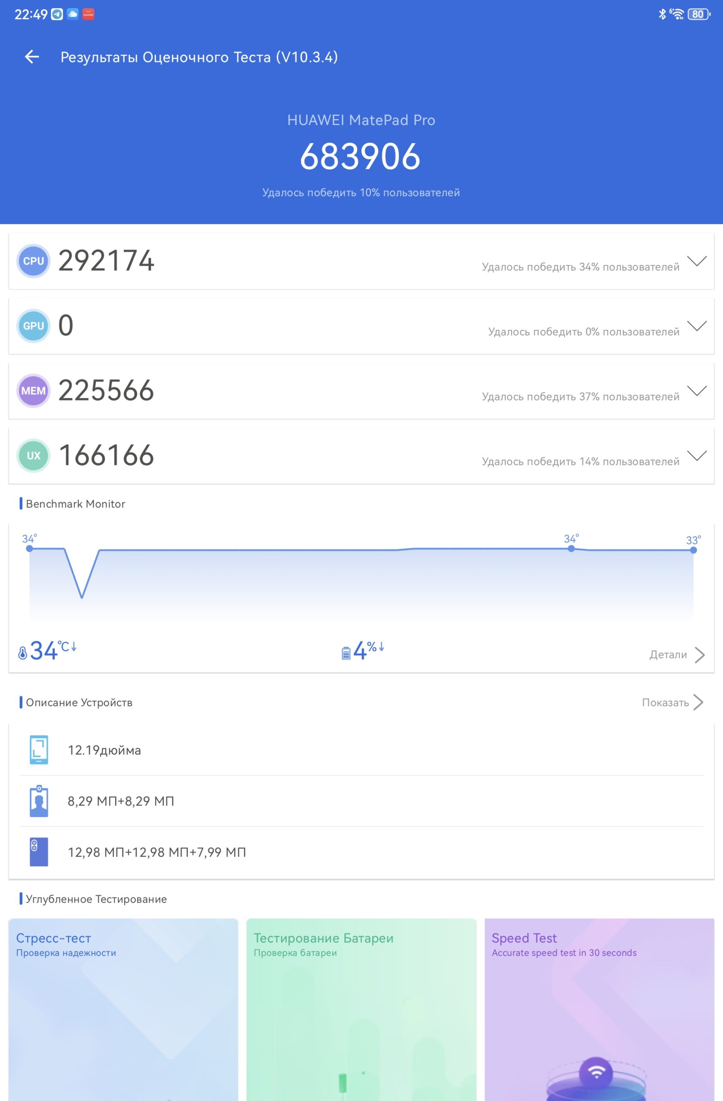Open the Тестирование Батареи card
This screenshot has height=1101, width=723.
click(x=361, y=1009)
